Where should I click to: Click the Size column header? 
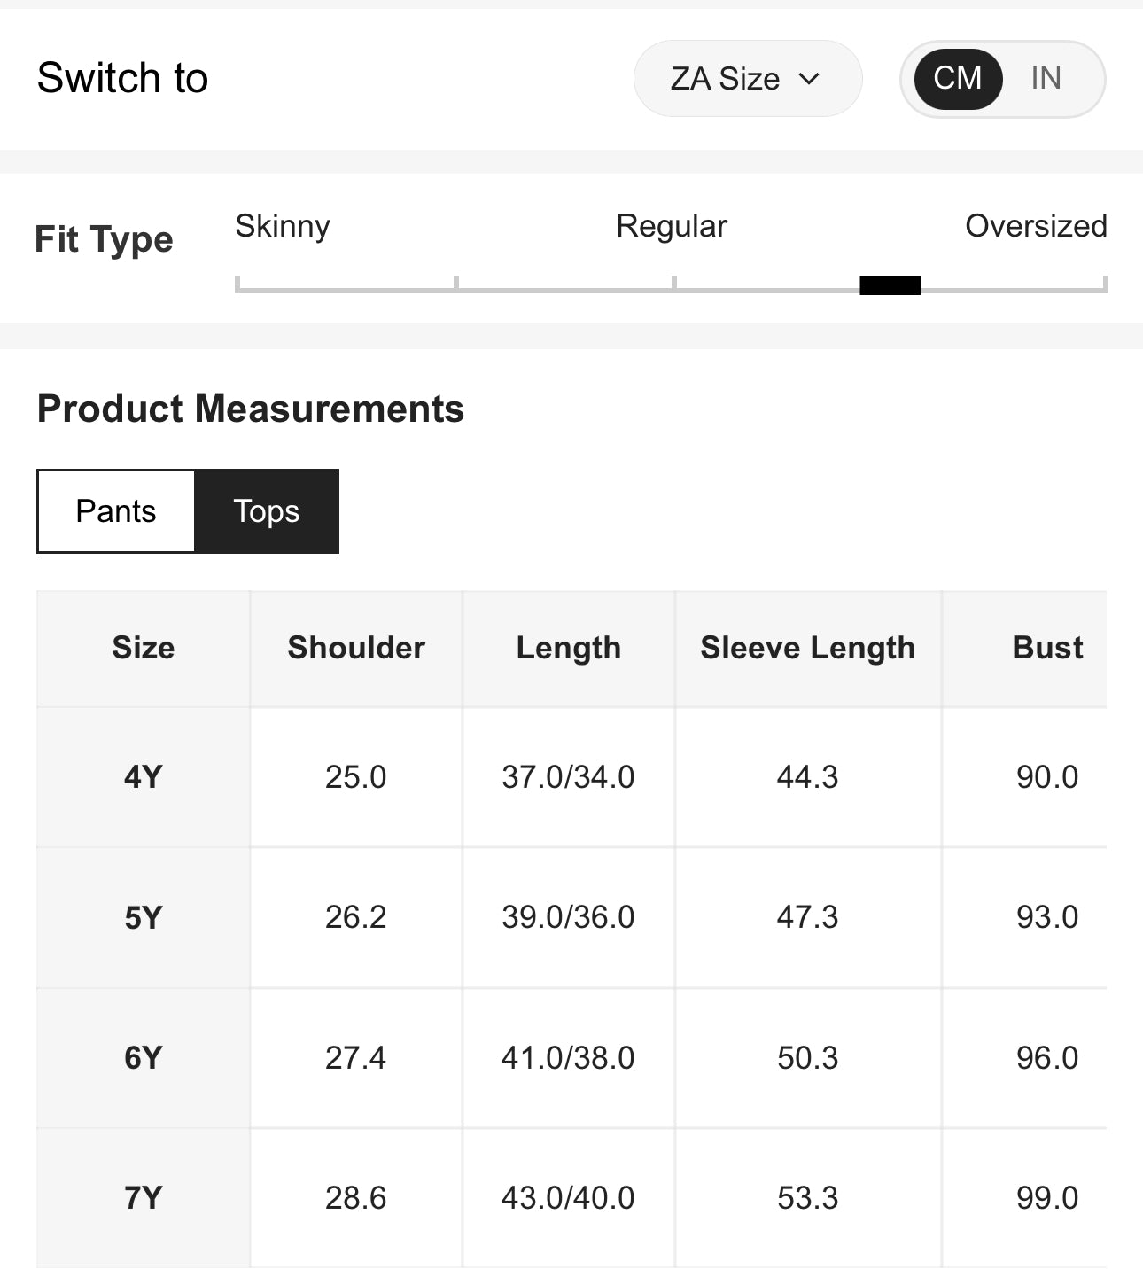tap(144, 648)
